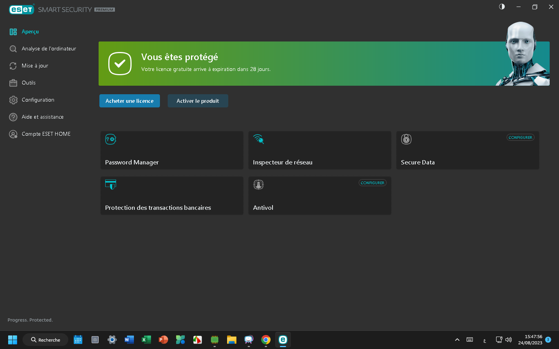Launch PowerPoint from the taskbar
Viewport: 559px width, 349px height.
coord(163,340)
